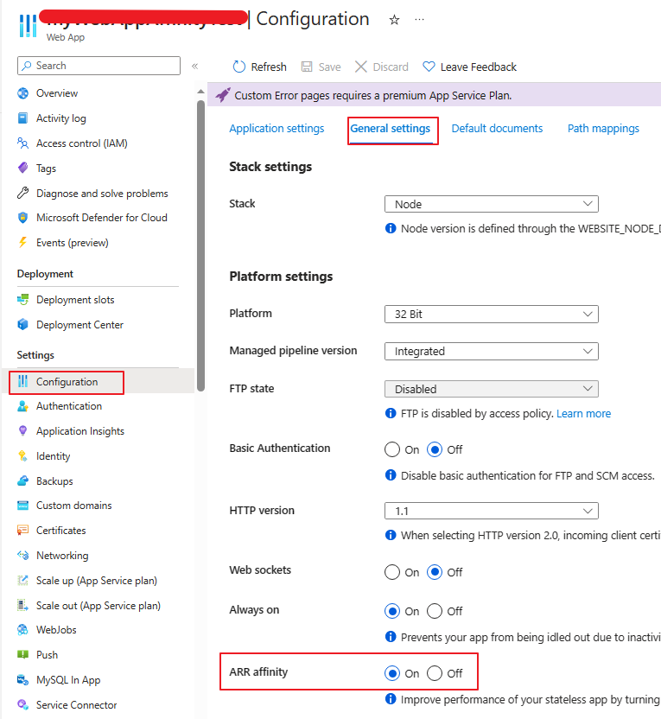Viewport: 661px width, 719px height.
Task: Collapse the sidebar with double chevron
Action: 194,66
